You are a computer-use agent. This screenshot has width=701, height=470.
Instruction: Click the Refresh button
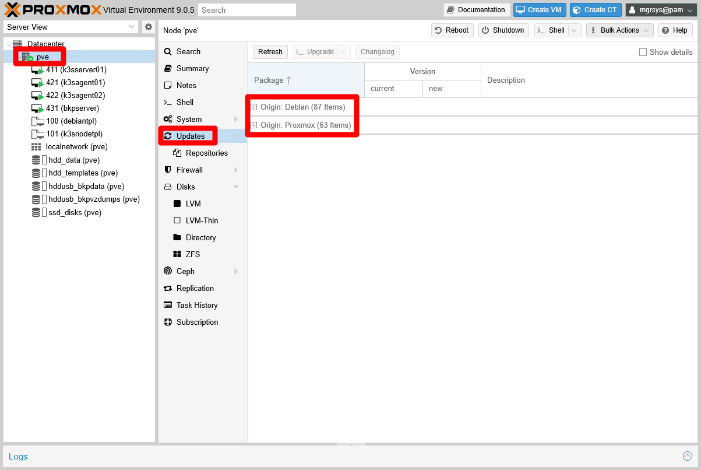pyautogui.click(x=270, y=51)
